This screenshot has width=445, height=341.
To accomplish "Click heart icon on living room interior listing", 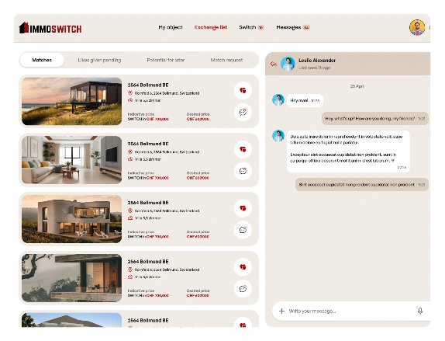I will coord(243,149).
